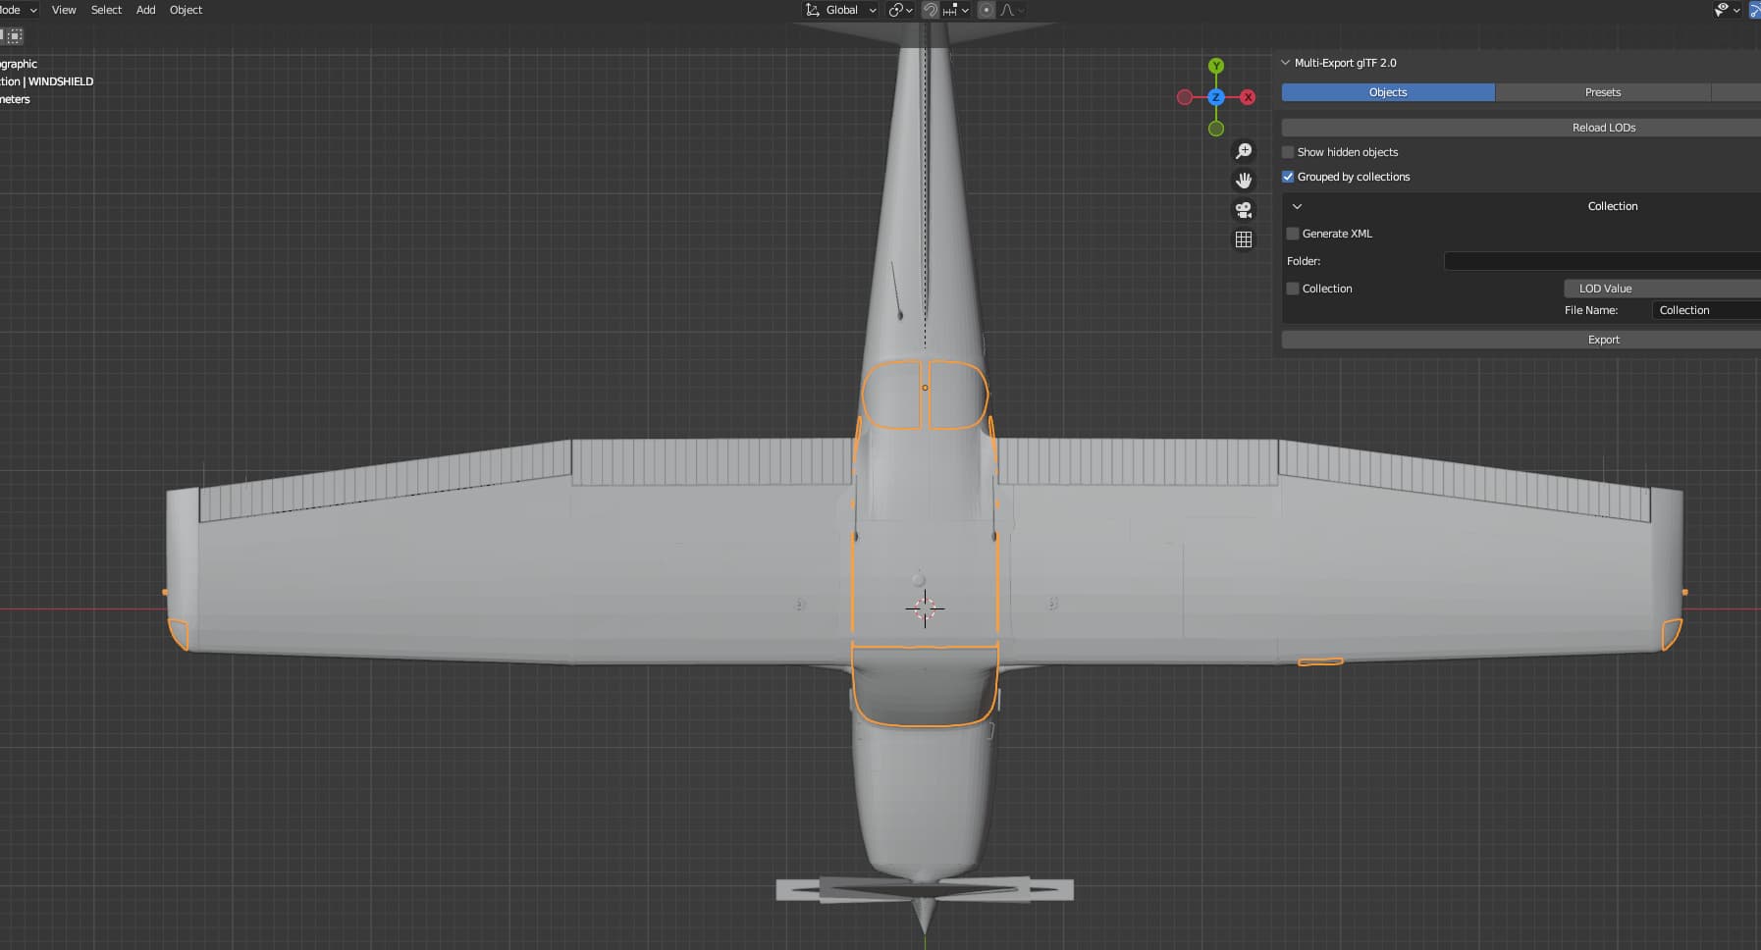Viewport: 1761px width, 950px height.
Task: Switch to the Presets tab
Action: coord(1602,92)
